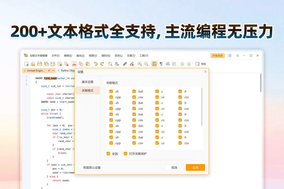Click the new file toolbar icon

[26, 64]
